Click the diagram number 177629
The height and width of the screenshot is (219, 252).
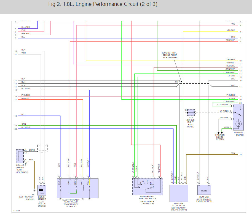click(17, 210)
